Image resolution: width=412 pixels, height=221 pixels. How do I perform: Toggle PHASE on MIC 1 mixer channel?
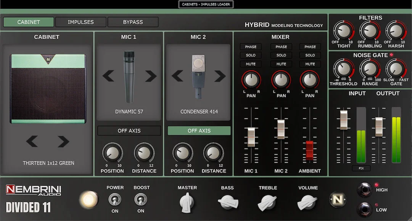[x=251, y=47]
